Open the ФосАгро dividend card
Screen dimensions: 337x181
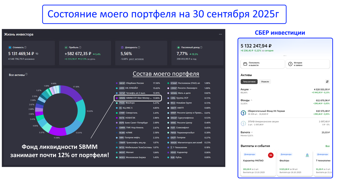click(294, 163)
